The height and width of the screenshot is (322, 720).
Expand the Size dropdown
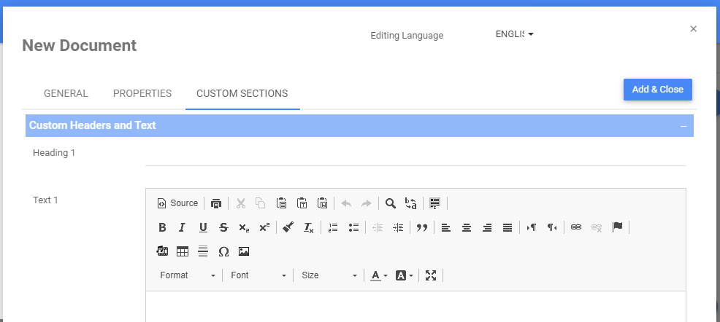click(x=330, y=275)
